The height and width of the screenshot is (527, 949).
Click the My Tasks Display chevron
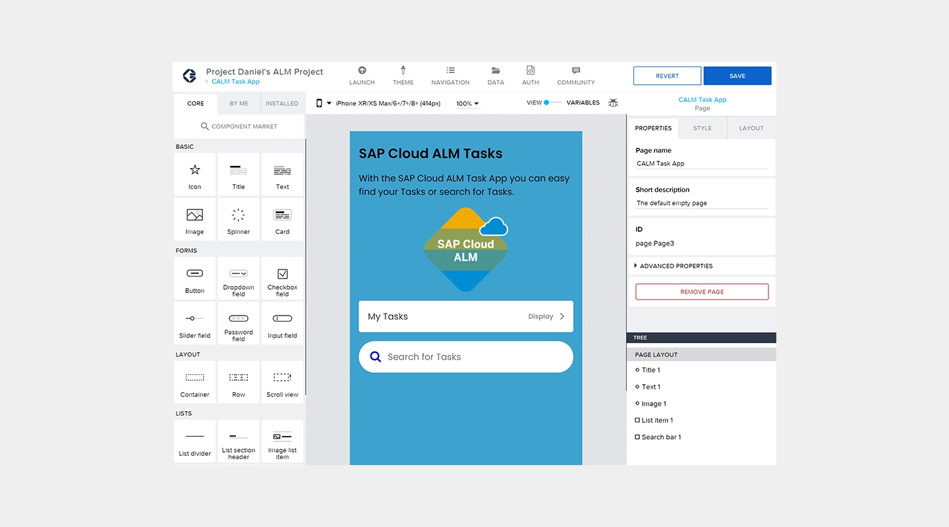click(x=562, y=316)
